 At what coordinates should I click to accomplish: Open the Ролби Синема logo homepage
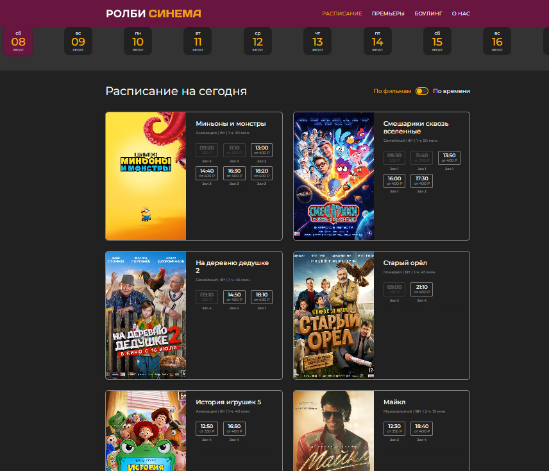153,13
